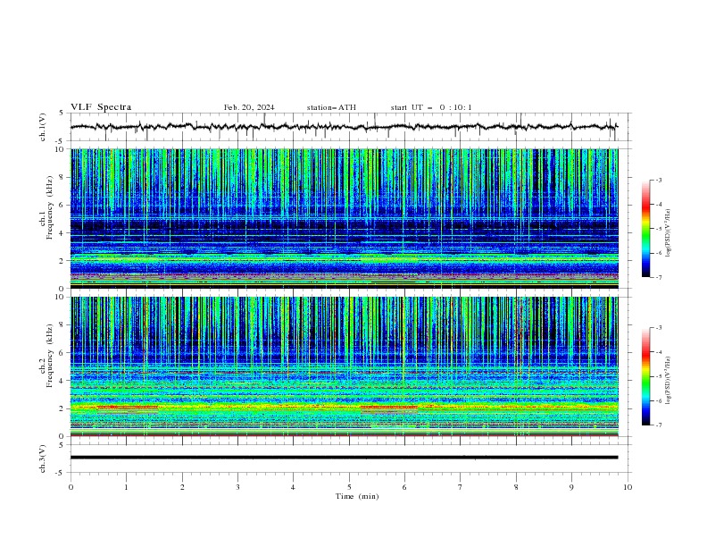The image size is (707, 547).
Task: Click the "ch.3(V)" axis label
Action: [x=43, y=459]
